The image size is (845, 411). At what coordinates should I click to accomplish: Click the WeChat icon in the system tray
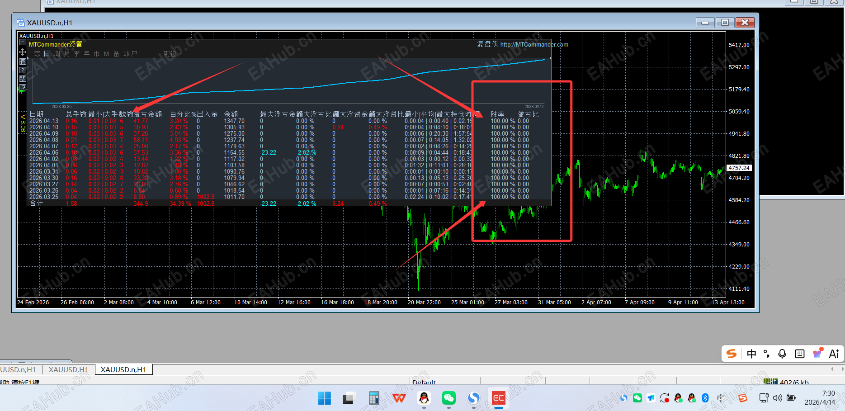[x=637, y=398]
